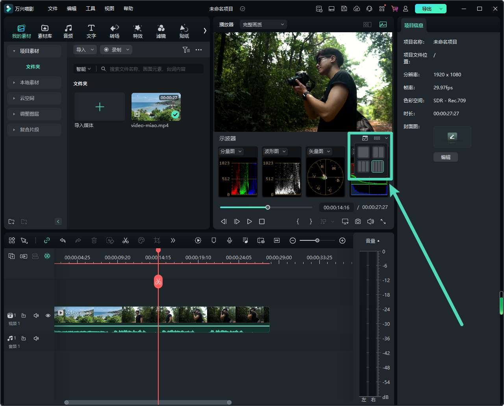Mute the 音频 1 track
The height and width of the screenshot is (406, 504).
point(36,338)
